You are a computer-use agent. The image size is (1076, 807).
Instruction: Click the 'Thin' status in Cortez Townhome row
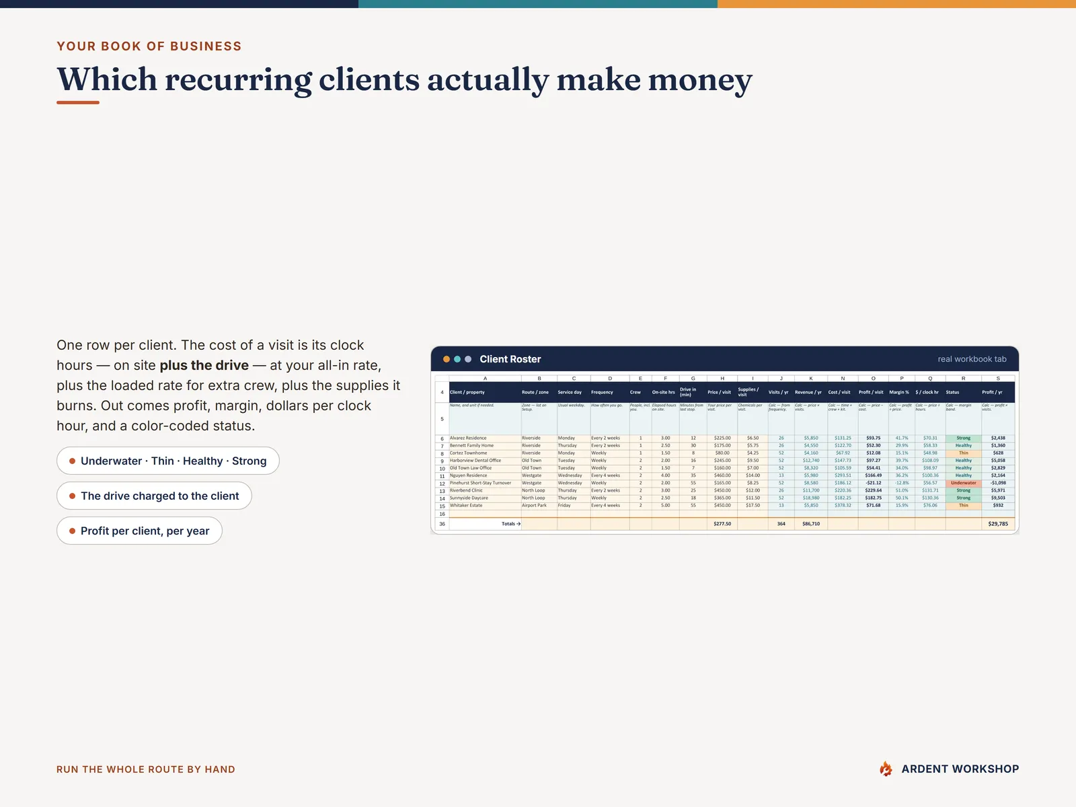tap(963, 453)
